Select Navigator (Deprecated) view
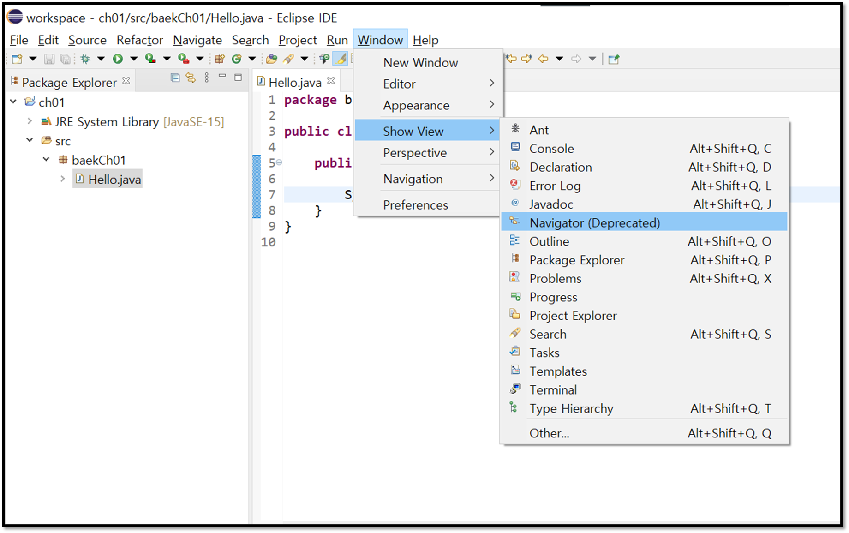The width and height of the screenshot is (849, 533). tap(644, 223)
